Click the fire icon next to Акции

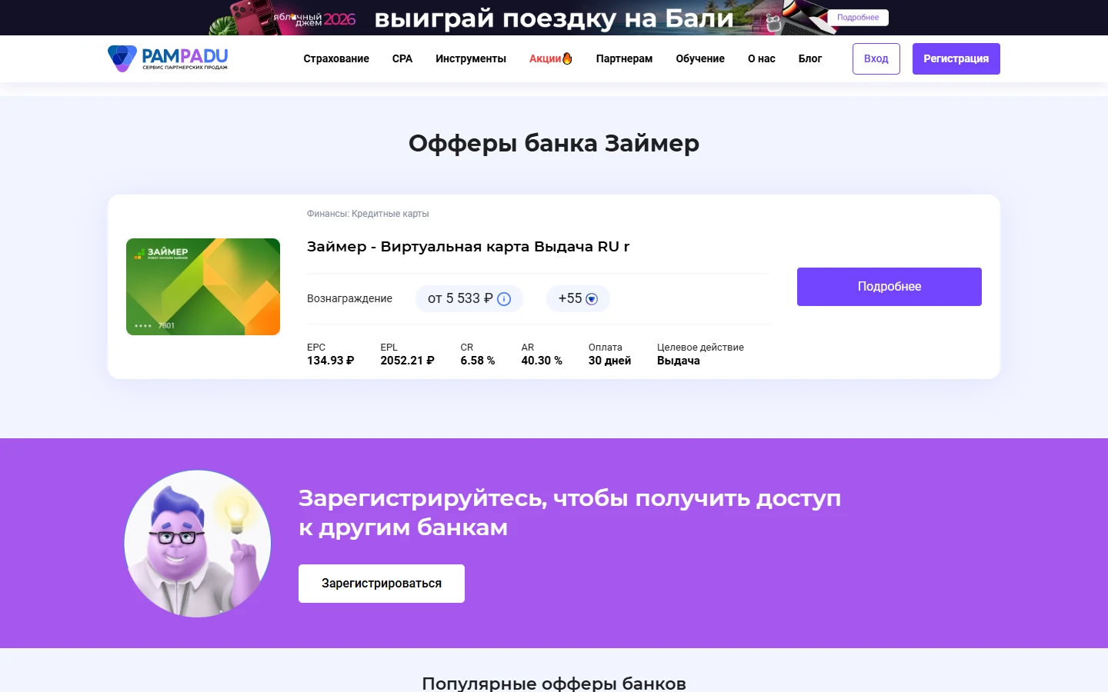point(567,58)
